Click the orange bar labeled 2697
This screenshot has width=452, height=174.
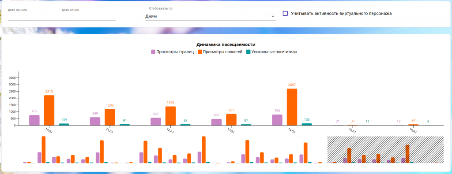[292, 107]
